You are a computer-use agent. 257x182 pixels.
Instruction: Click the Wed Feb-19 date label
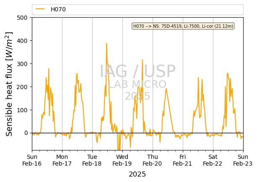(x=122, y=160)
